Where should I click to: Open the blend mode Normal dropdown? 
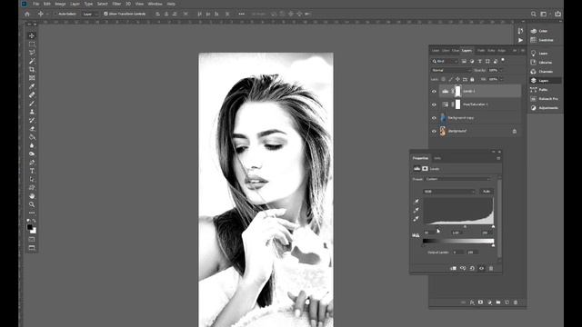pos(451,70)
